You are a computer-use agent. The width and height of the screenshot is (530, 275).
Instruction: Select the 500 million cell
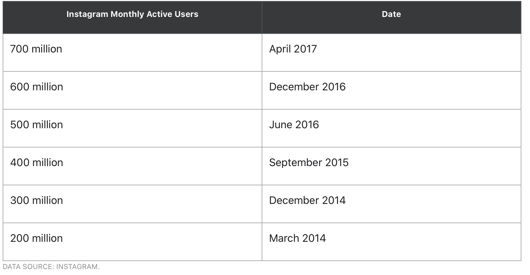pos(132,128)
